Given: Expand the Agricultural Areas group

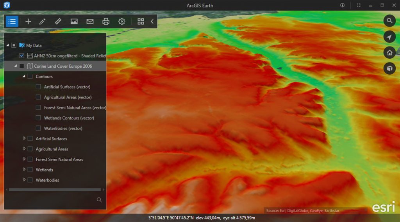Looking at the screenshot, I should (24, 149).
